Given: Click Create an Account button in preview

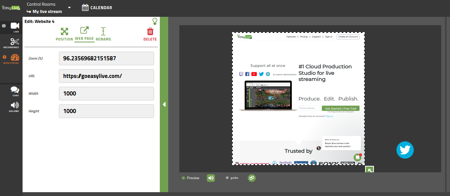Looking at the screenshot, I should (x=348, y=37).
